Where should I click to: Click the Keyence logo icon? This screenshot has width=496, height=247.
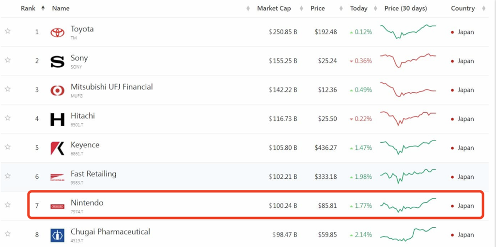click(x=57, y=148)
